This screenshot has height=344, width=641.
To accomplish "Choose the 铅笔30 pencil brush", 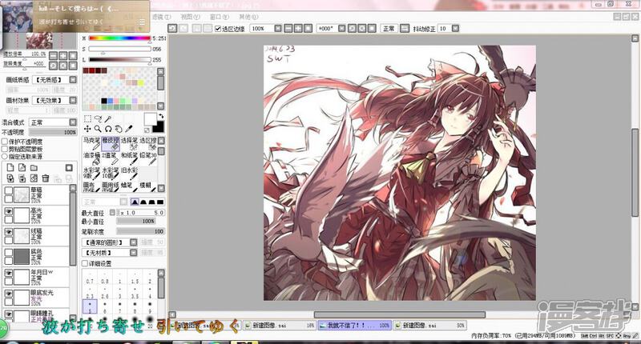I will click(x=148, y=158).
